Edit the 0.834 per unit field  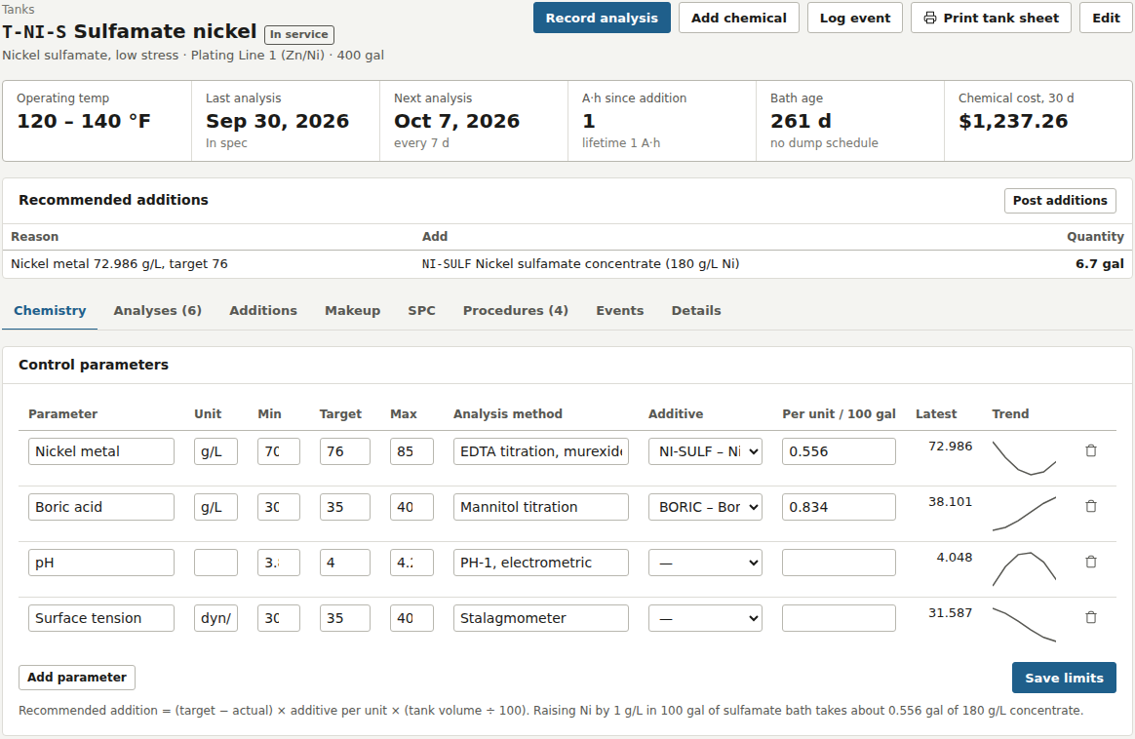(x=839, y=507)
